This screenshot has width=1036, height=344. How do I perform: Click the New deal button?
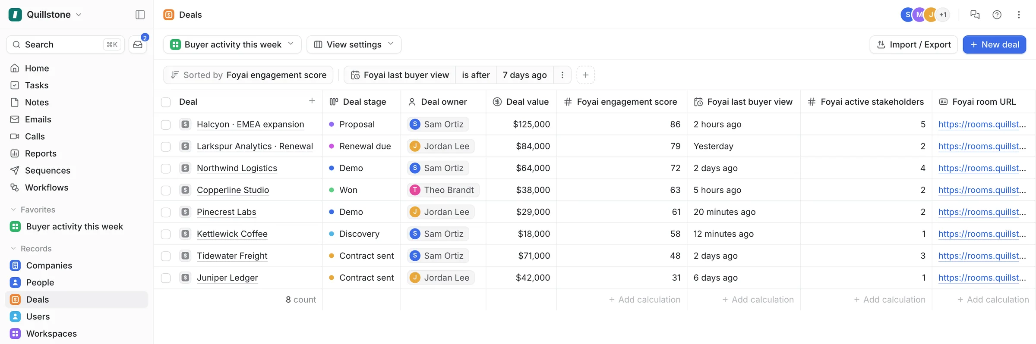[994, 44]
